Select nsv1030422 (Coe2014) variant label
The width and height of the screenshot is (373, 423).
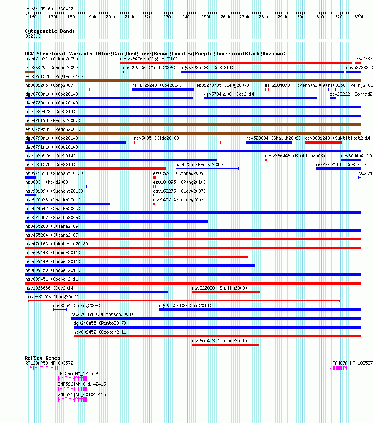tap(50, 112)
